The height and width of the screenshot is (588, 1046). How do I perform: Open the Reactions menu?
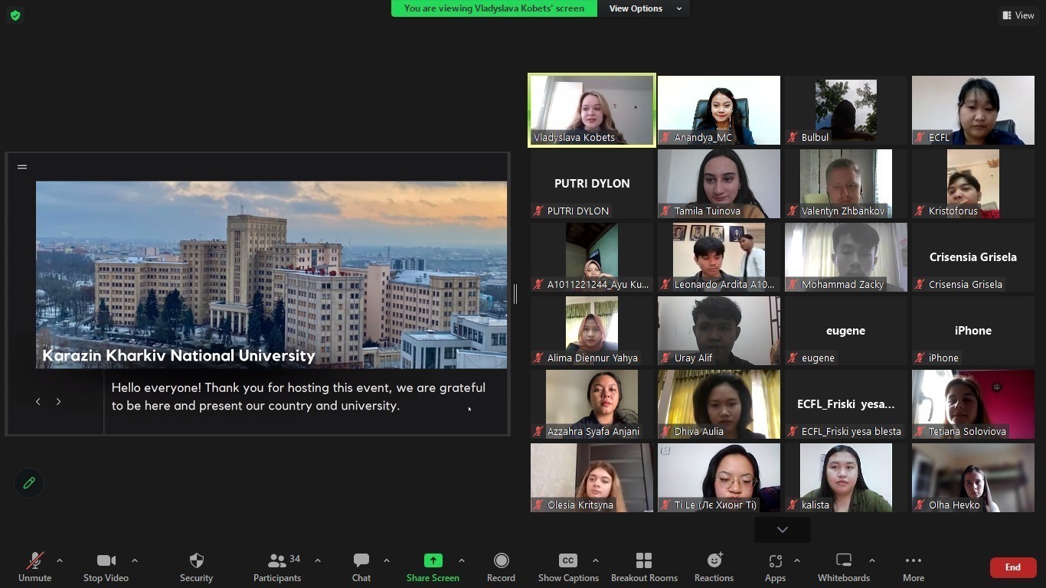click(x=714, y=567)
